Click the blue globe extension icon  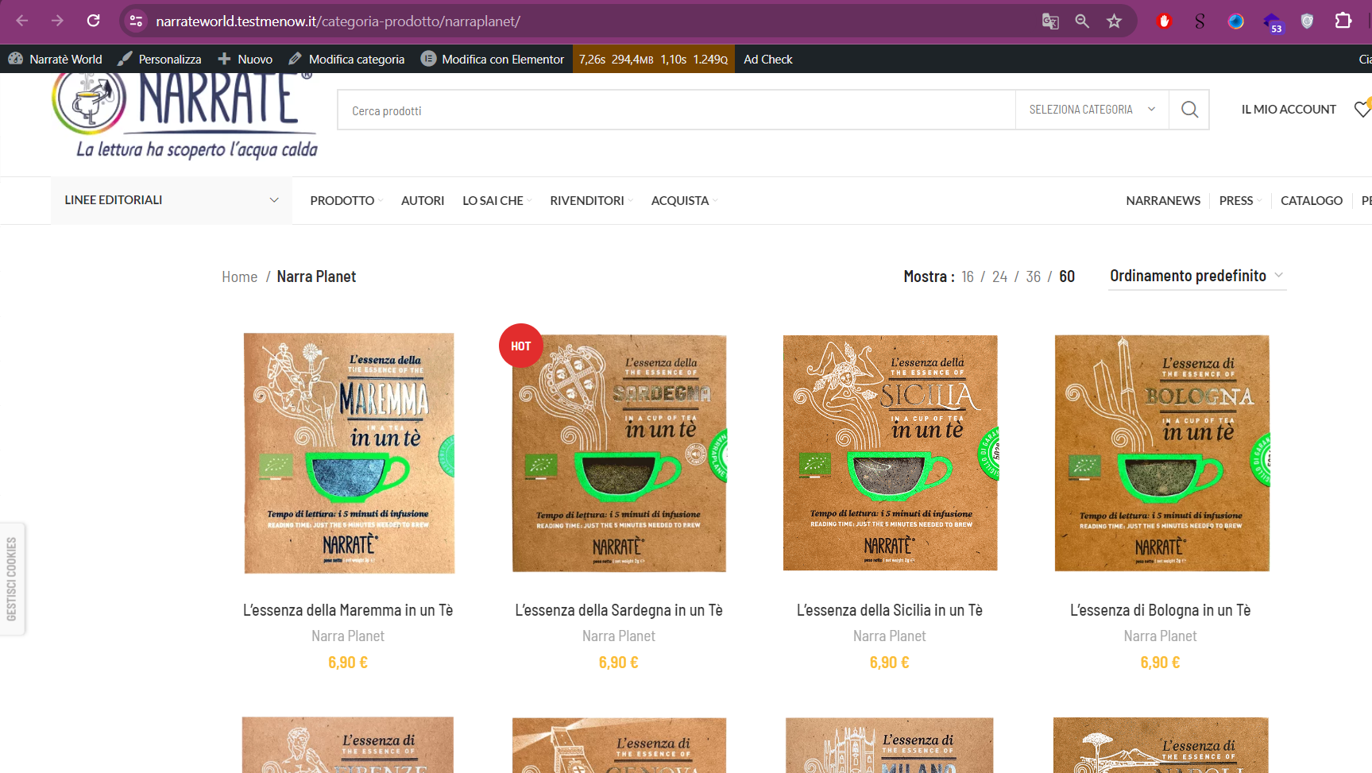pos(1235,21)
